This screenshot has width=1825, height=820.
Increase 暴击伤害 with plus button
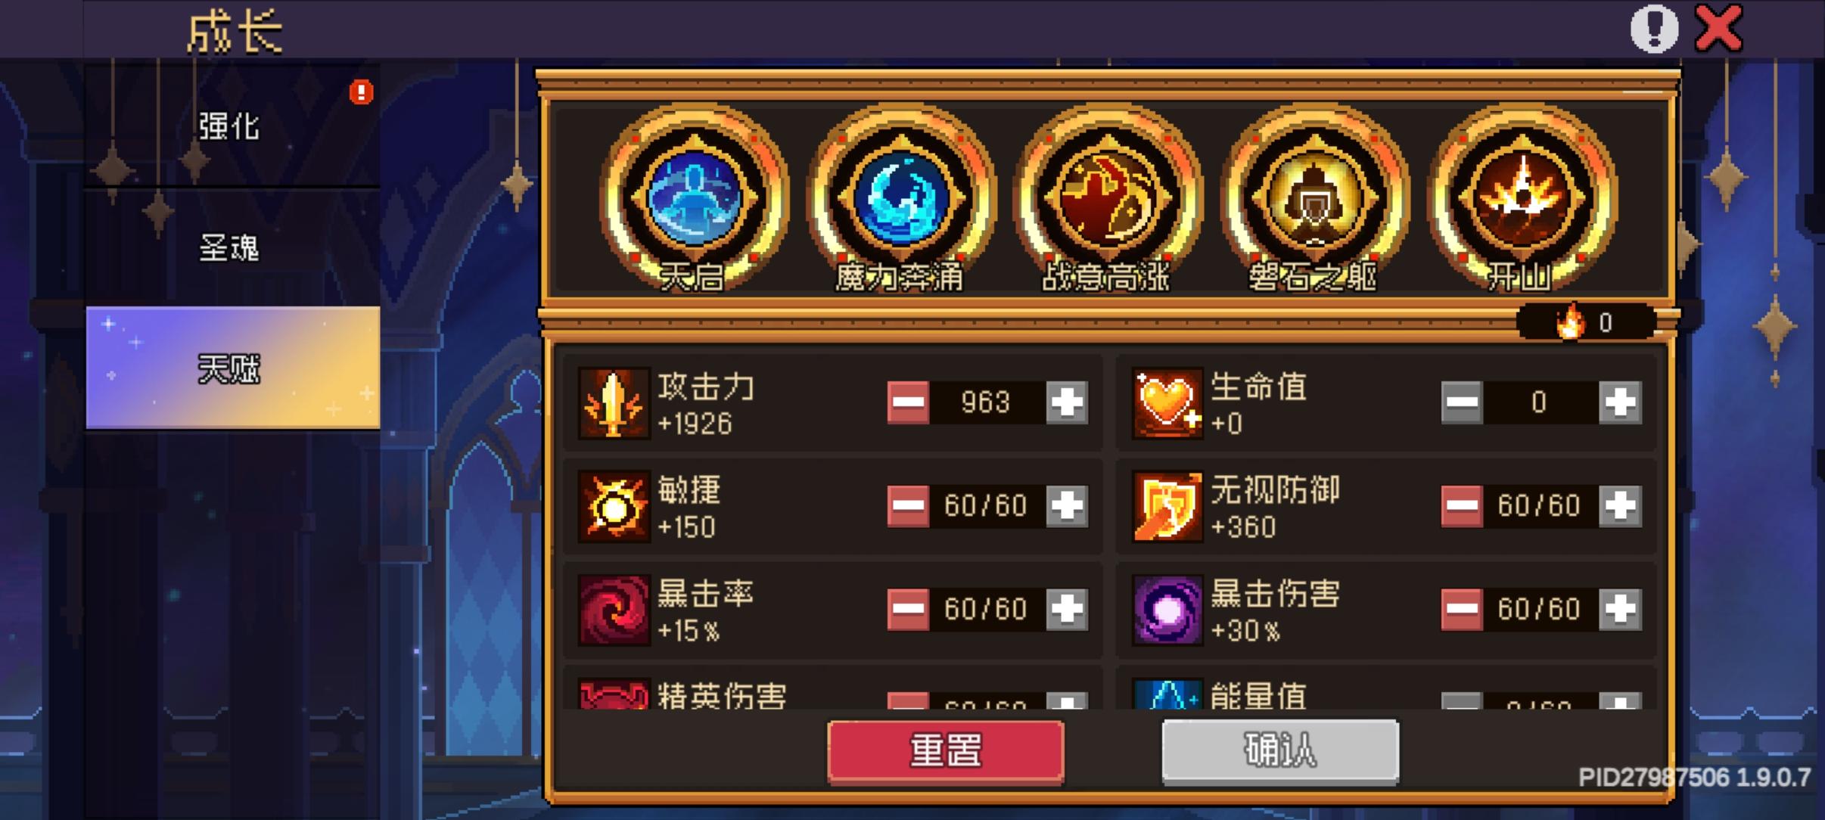[x=1620, y=609]
